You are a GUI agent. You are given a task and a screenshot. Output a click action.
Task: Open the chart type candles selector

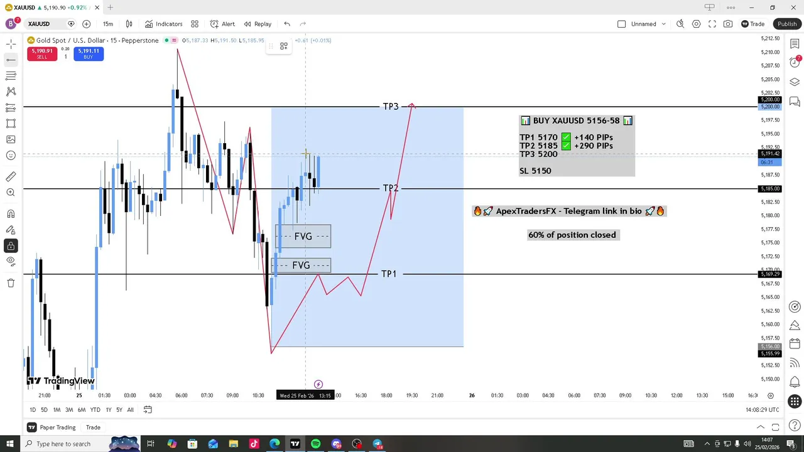tap(129, 24)
